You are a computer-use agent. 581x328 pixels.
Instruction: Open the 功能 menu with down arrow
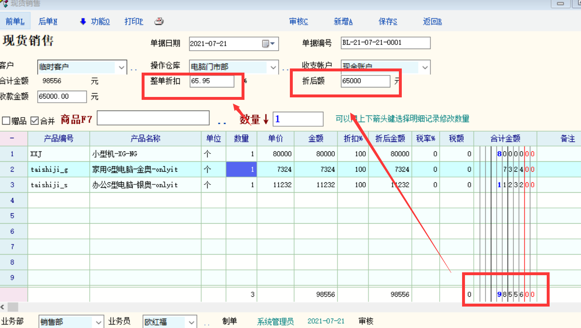tap(95, 21)
